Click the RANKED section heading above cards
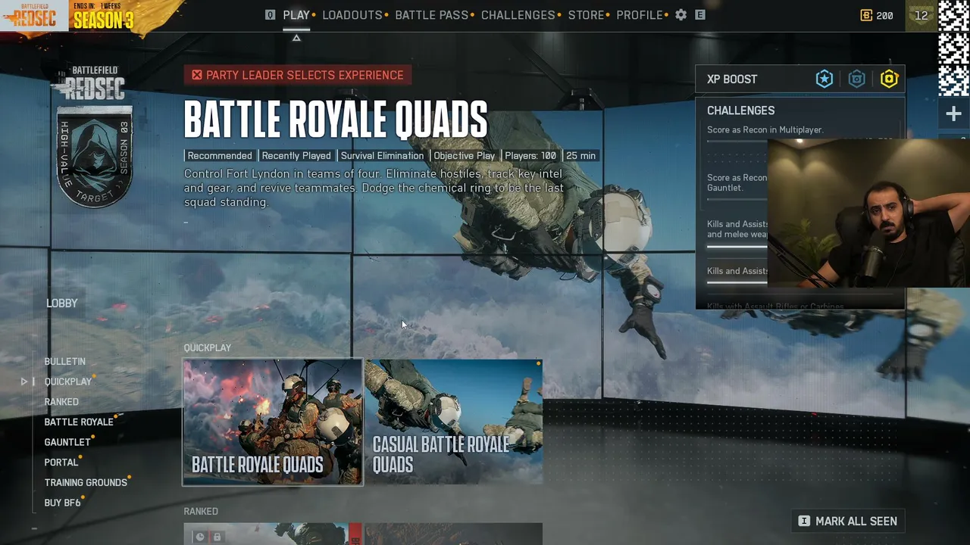970x545 pixels. [201, 511]
